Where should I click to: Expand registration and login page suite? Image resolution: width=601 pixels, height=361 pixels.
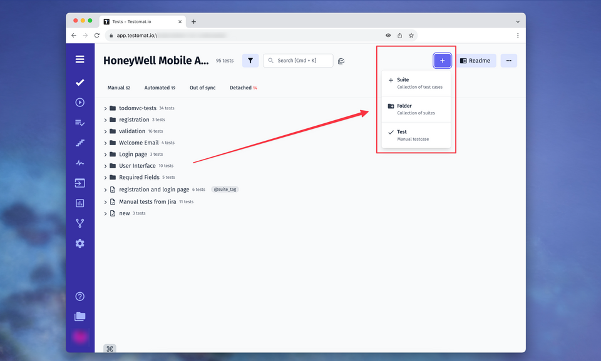(105, 190)
